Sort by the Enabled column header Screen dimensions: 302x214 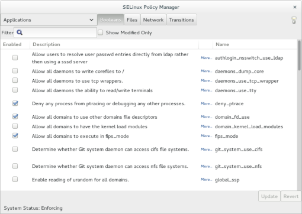coord(12,44)
